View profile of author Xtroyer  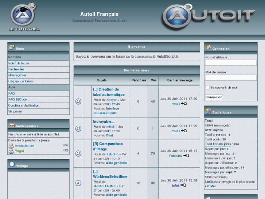112,100
